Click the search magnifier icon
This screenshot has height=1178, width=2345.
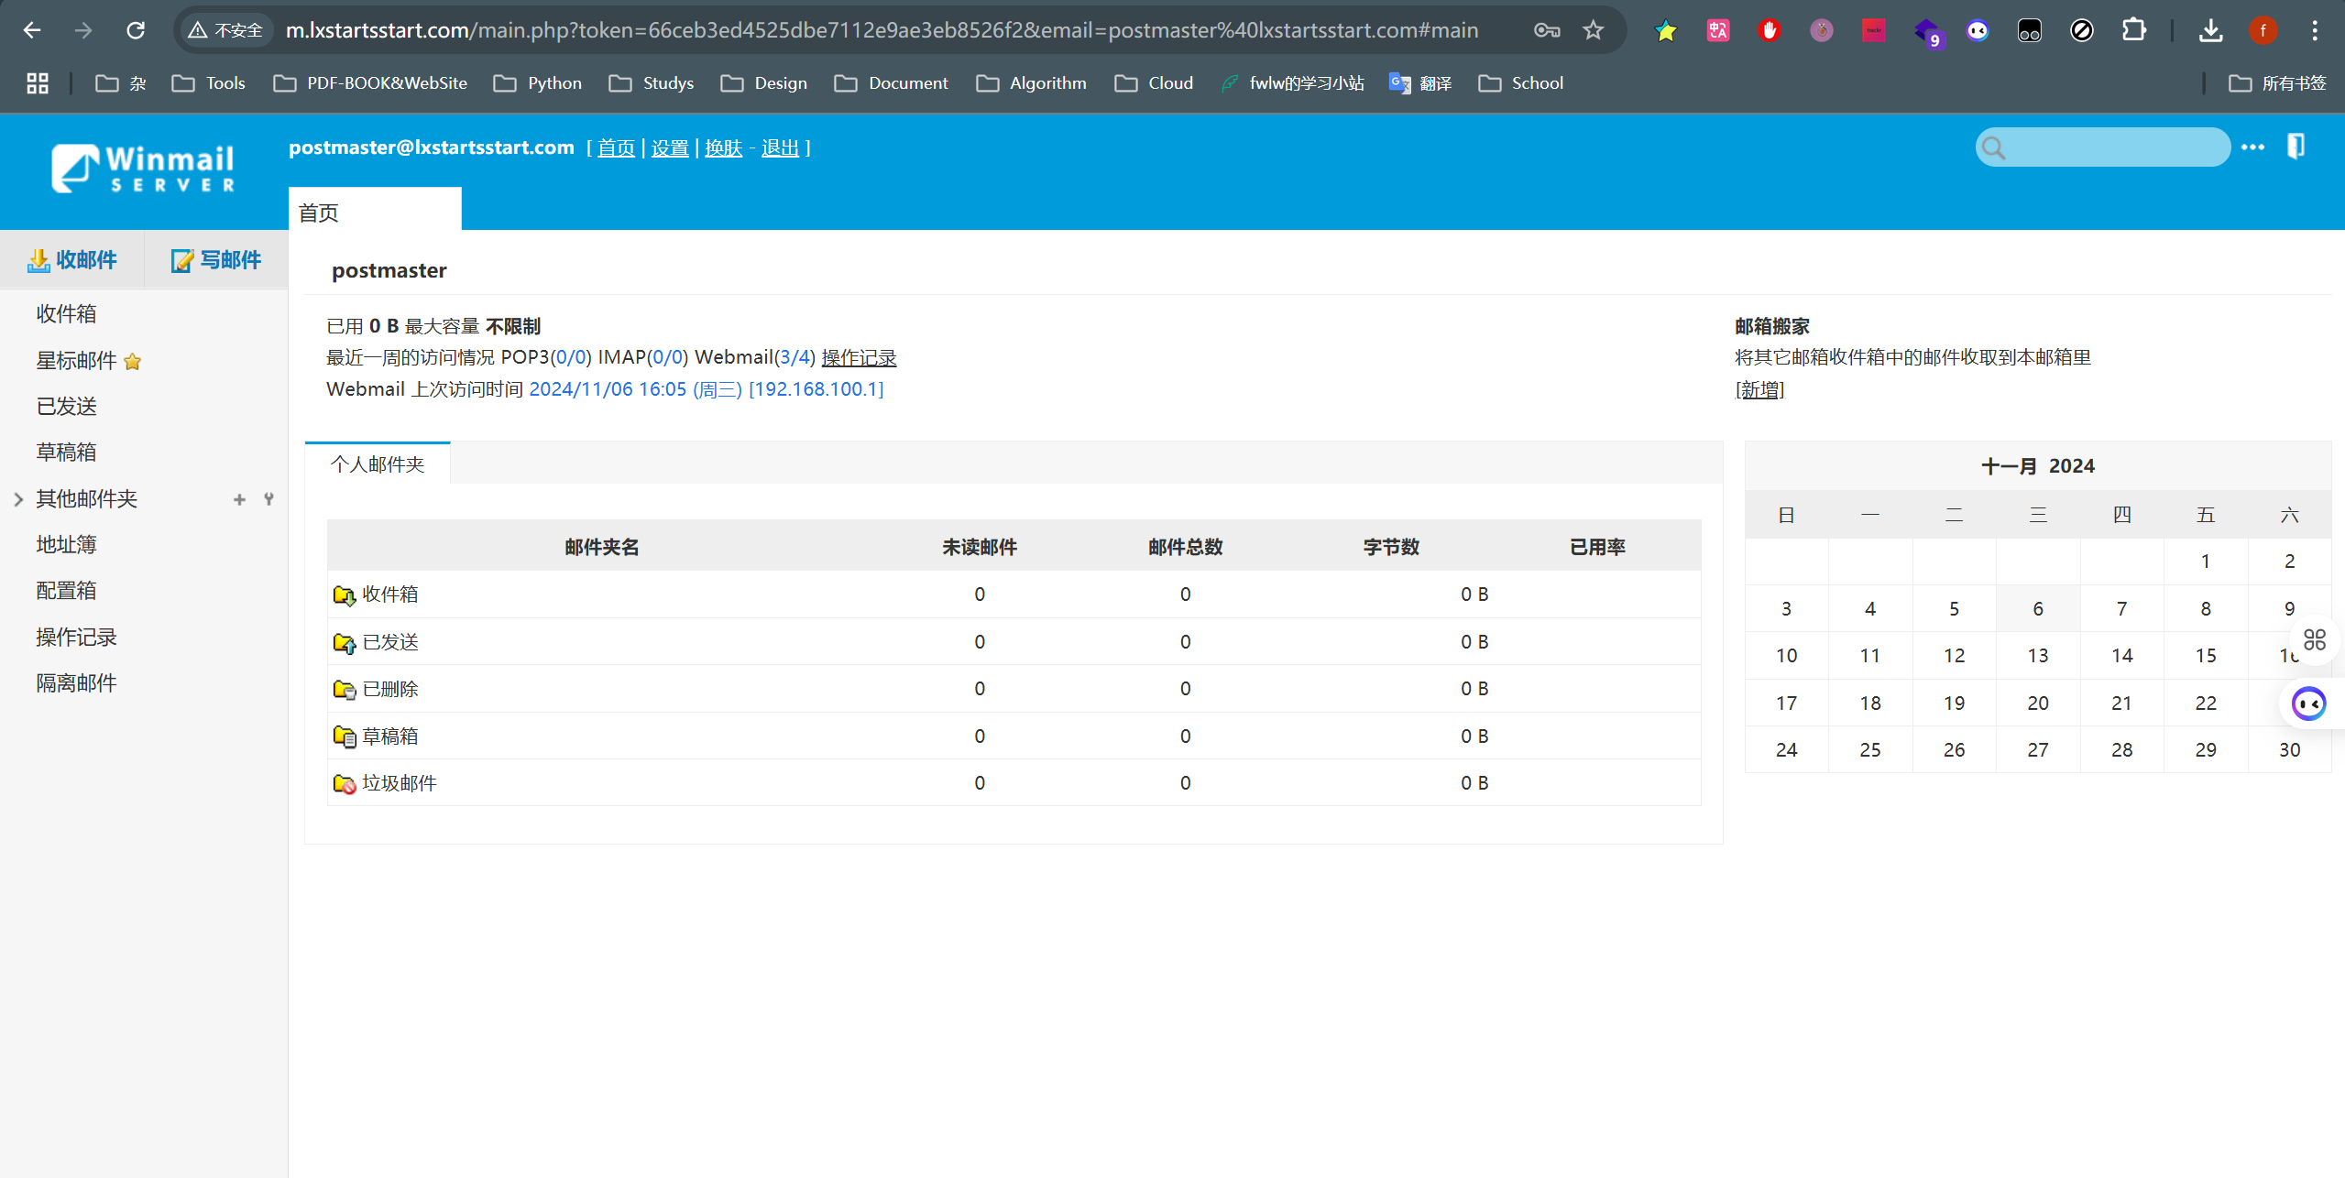pyautogui.click(x=1993, y=147)
